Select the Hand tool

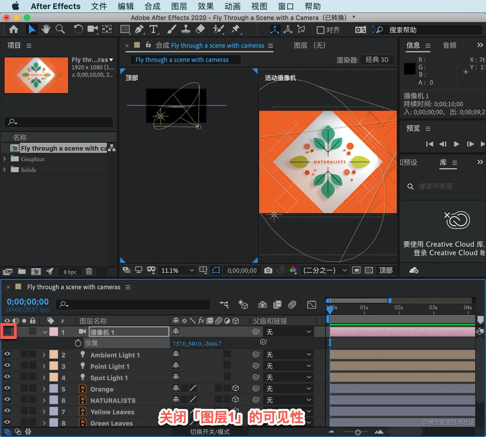pos(46,29)
